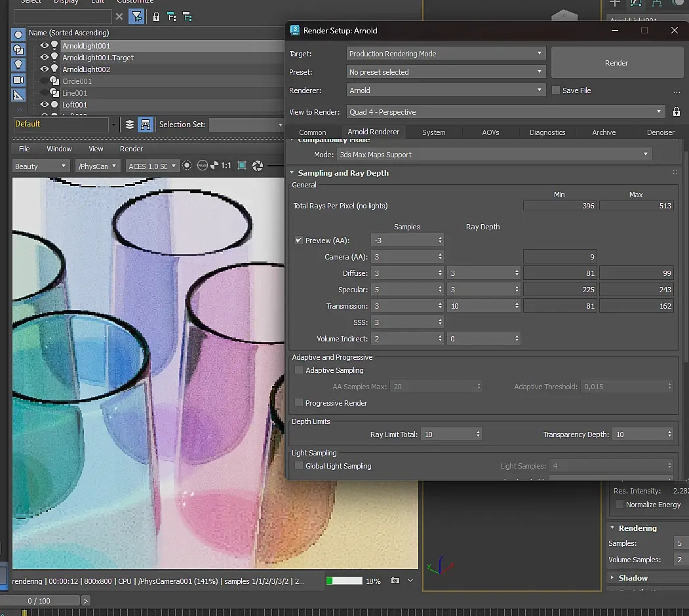Collapse the Sampling and Ray Depth rollout
Screen dimensions: 689x616
[x=343, y=173]
